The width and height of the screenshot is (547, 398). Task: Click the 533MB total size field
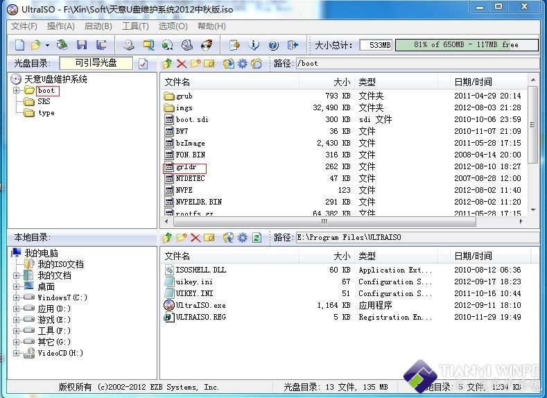point(376,44)
